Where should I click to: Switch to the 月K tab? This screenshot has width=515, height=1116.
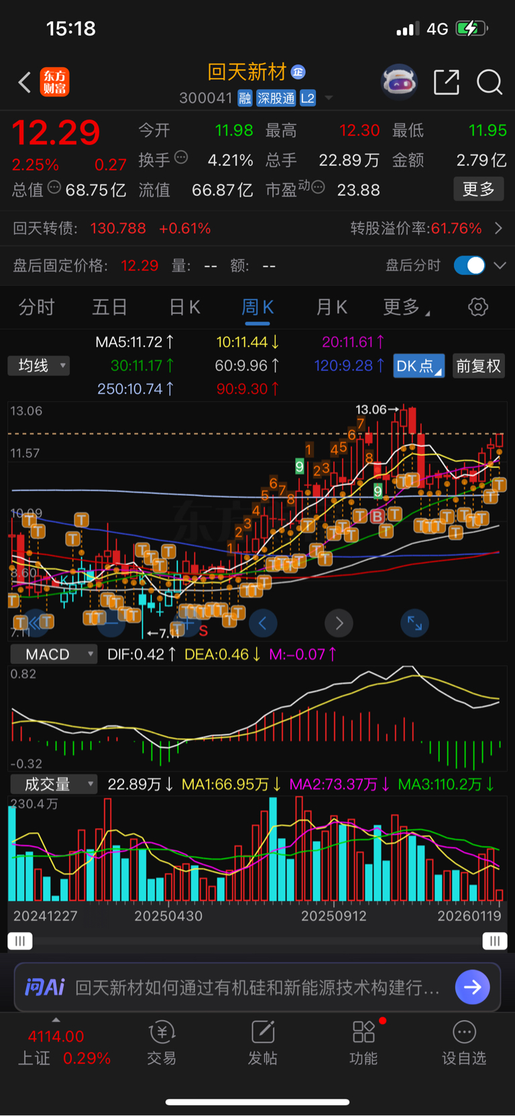tap(331, 307)
